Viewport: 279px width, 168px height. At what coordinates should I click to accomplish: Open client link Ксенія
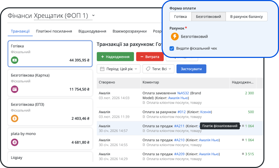pos(206,112)
